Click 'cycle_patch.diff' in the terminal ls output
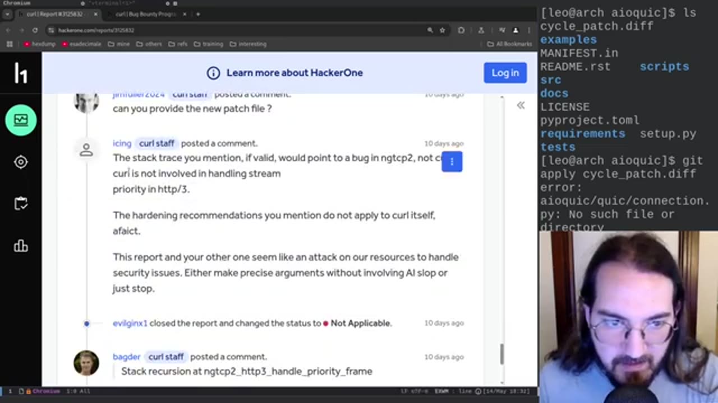Image resolution: width=718 pixels, height=403 pixels. tap(597, 26)
